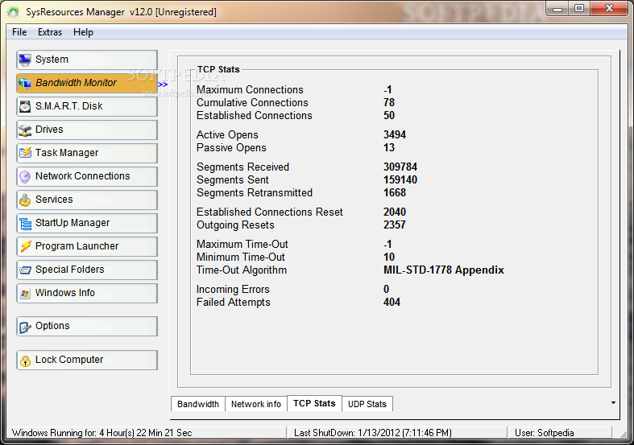
Task: Click the SysResources Manager title bar icon
Action: pos(13,12)
